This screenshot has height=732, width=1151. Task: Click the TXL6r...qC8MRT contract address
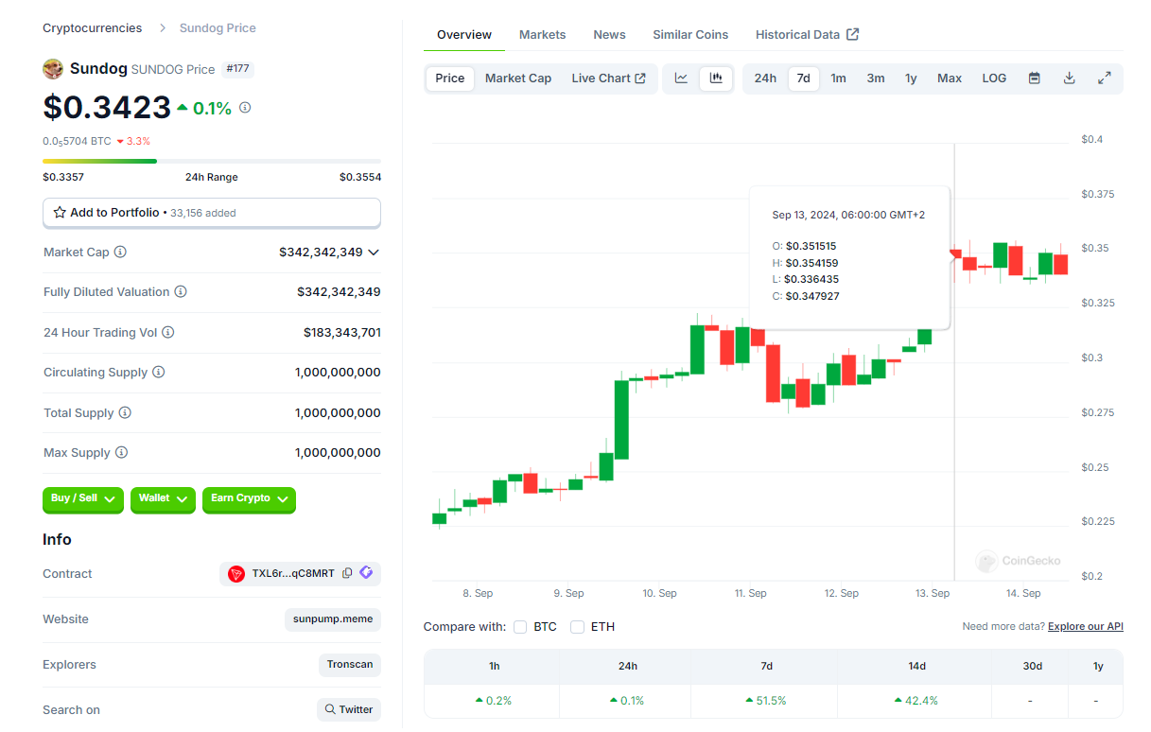[293, 573]
